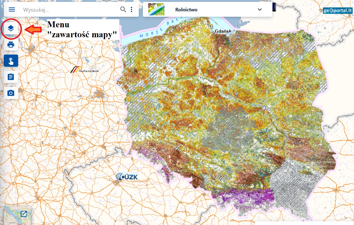
Task: Open the geoportal.lt logo link
Action: pos(338,11)
